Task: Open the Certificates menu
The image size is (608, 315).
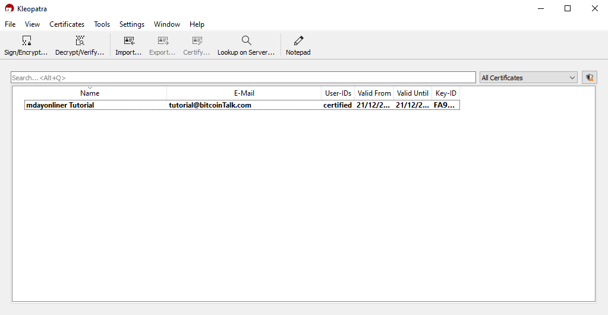Action: tap(67, 24)
